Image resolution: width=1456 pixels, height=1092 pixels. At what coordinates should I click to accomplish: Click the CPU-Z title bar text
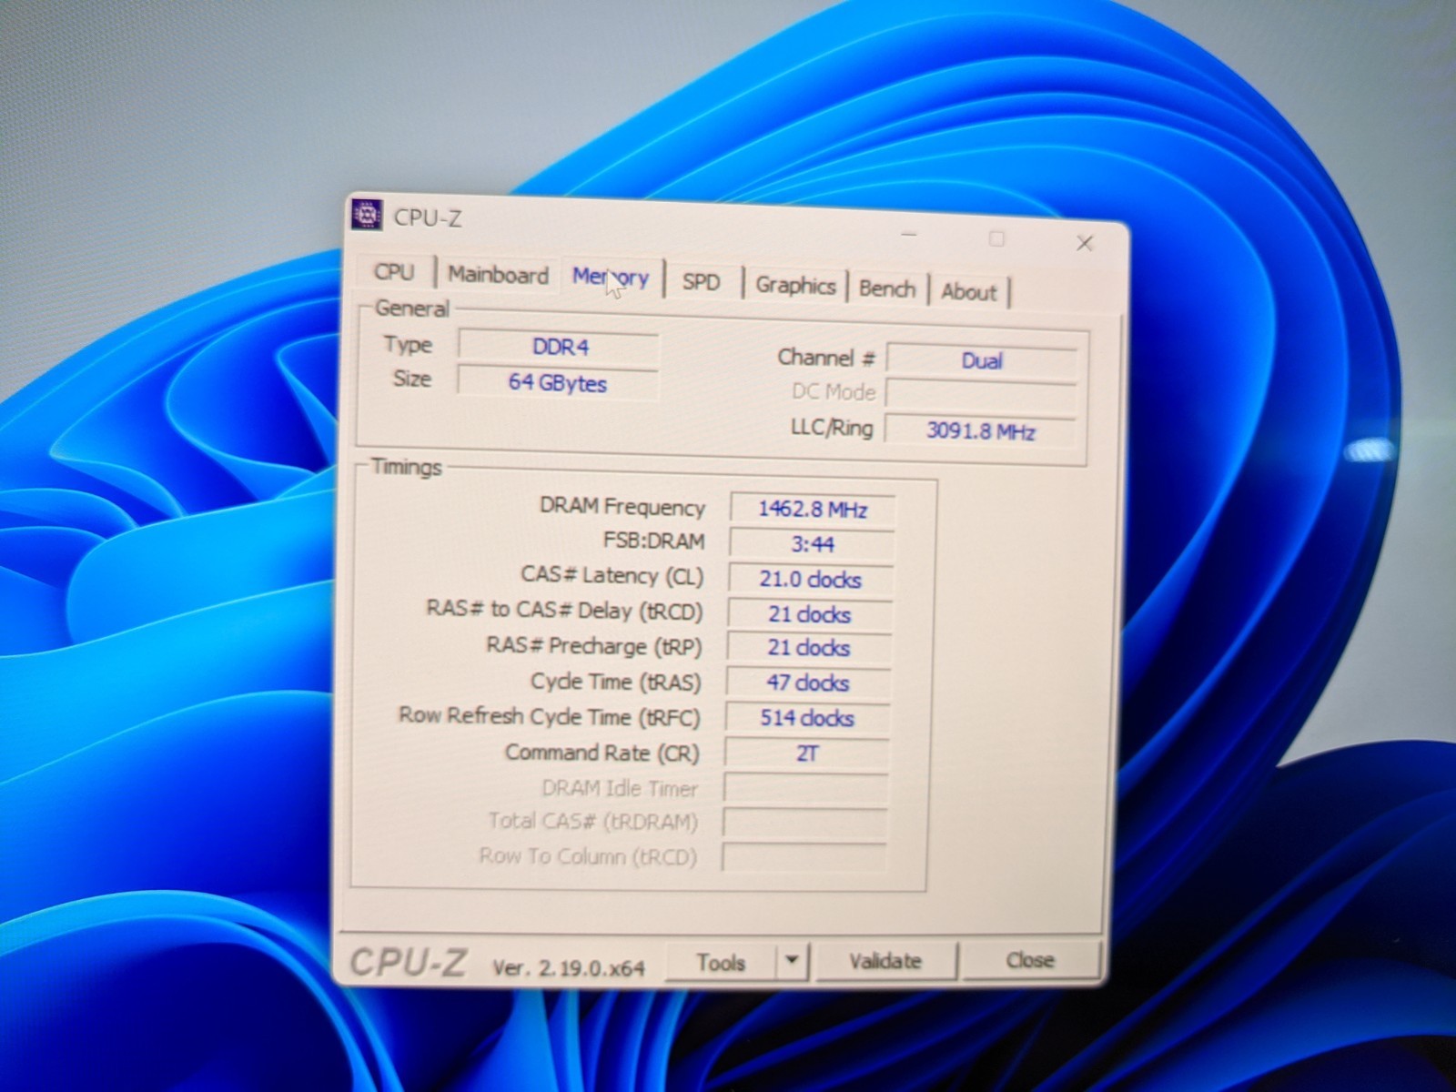tap(427, 217)
